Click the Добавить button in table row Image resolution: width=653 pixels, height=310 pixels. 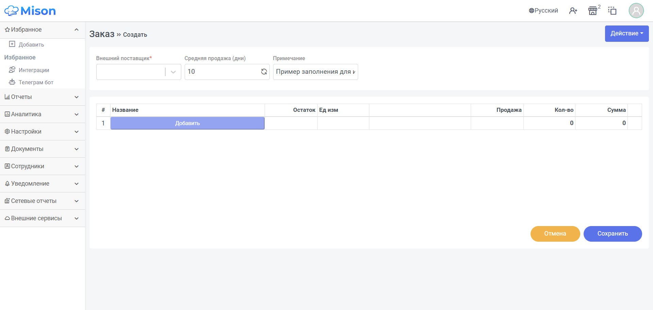pos(187,123)
